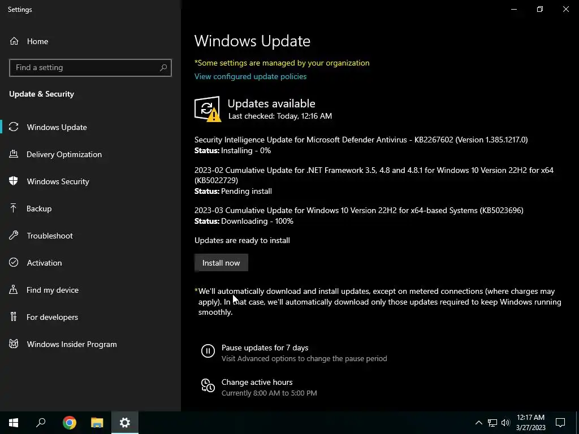This screenshot has width=579, height=434.
Task: Open the notification action center
Action: coord(560,423)
